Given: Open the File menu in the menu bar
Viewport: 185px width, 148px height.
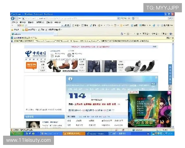Looking at the screenshot, I should coord(13,22).
